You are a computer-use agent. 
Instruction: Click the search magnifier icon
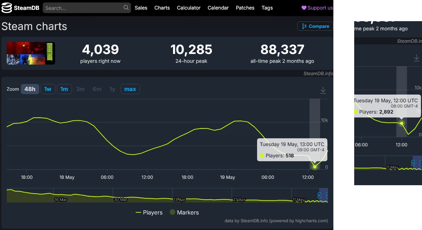126,7
